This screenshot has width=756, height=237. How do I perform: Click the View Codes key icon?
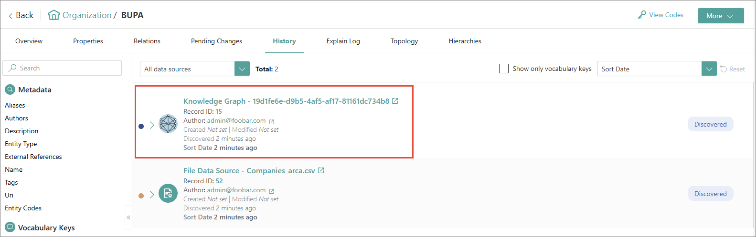pos(642,15)
